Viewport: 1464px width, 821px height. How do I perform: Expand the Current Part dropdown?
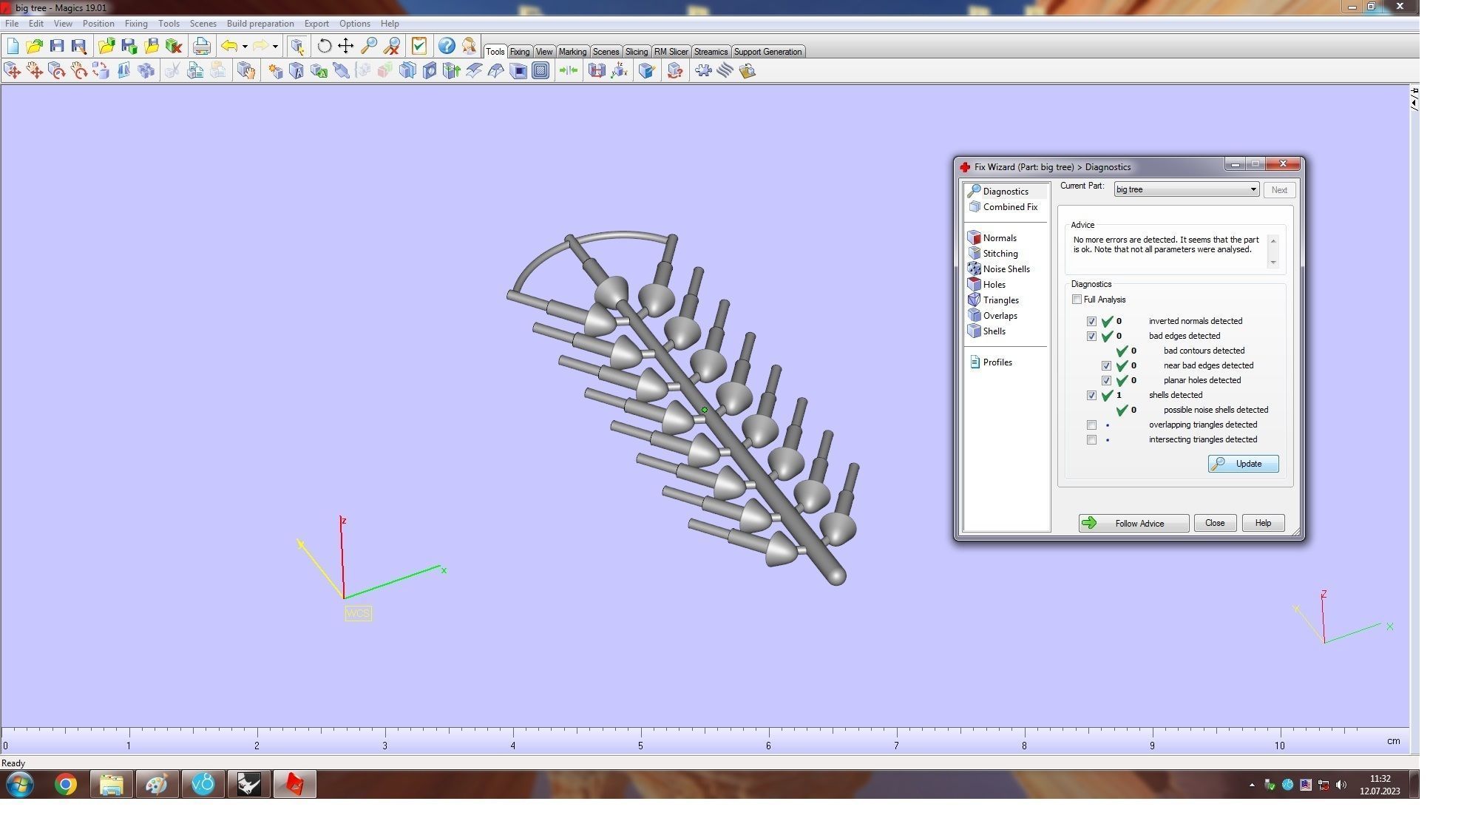(x=1253, y=189)
